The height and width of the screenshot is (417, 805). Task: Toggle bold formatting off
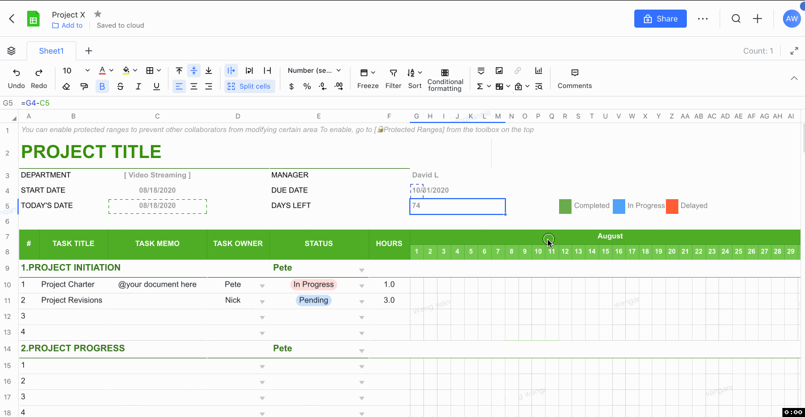102,86
